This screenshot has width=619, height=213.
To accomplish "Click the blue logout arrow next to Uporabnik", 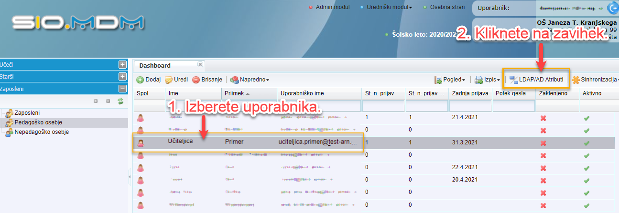I will (612, 8).
